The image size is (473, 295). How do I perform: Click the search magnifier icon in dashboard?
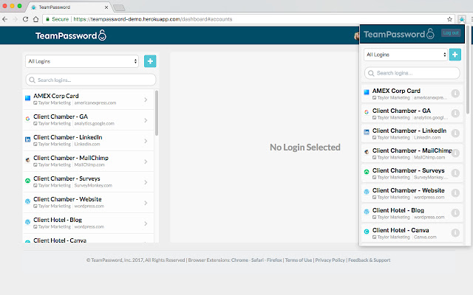coord(32,80)
